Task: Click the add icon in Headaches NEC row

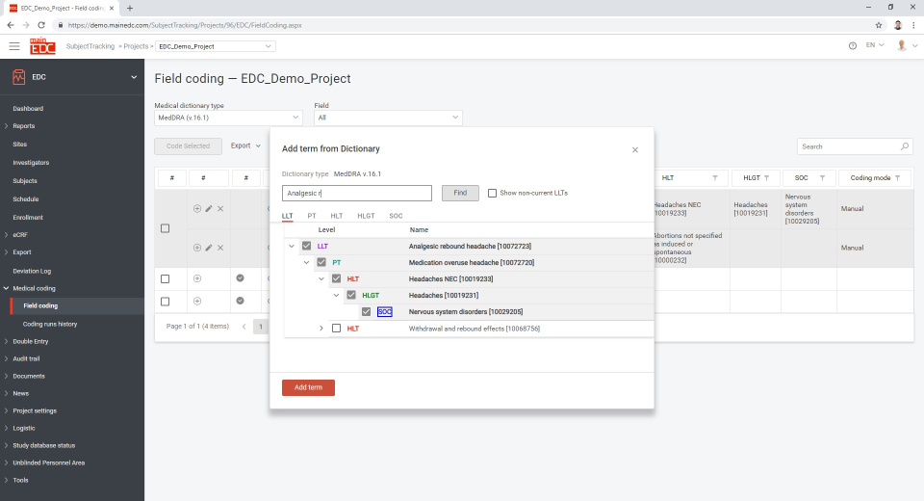Action: coord(197,208)
